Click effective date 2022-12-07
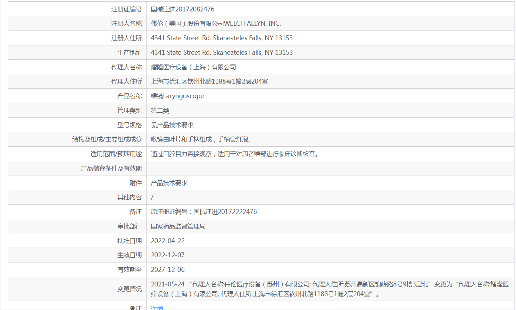 click(168, 255)
